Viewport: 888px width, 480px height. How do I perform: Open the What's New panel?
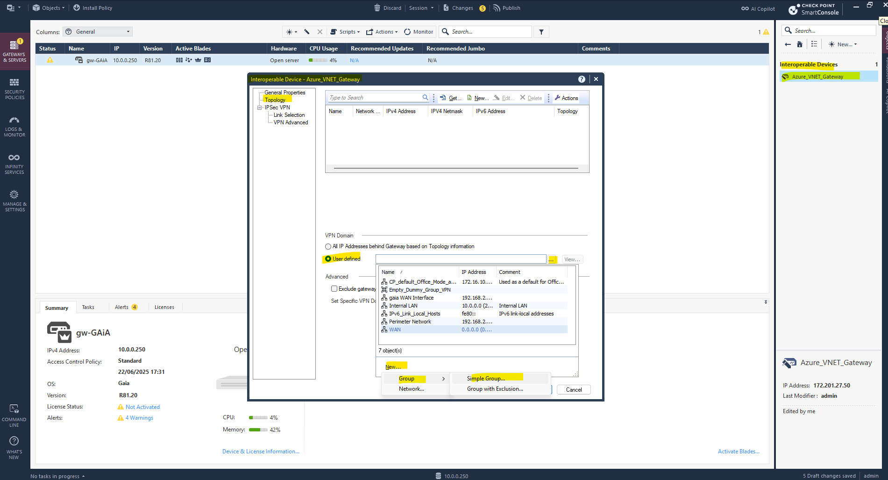point(14,448)
